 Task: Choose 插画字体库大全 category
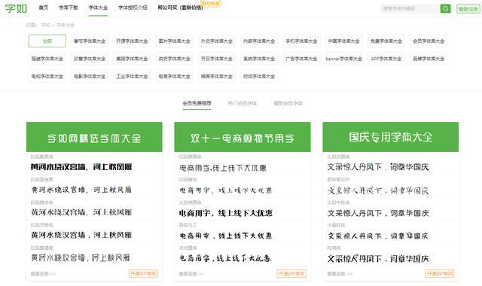coord(217,77)
